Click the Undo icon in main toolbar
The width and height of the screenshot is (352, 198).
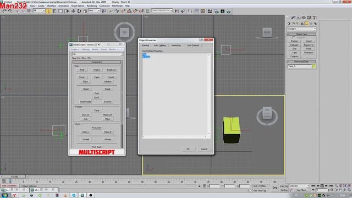coord(4,11)
